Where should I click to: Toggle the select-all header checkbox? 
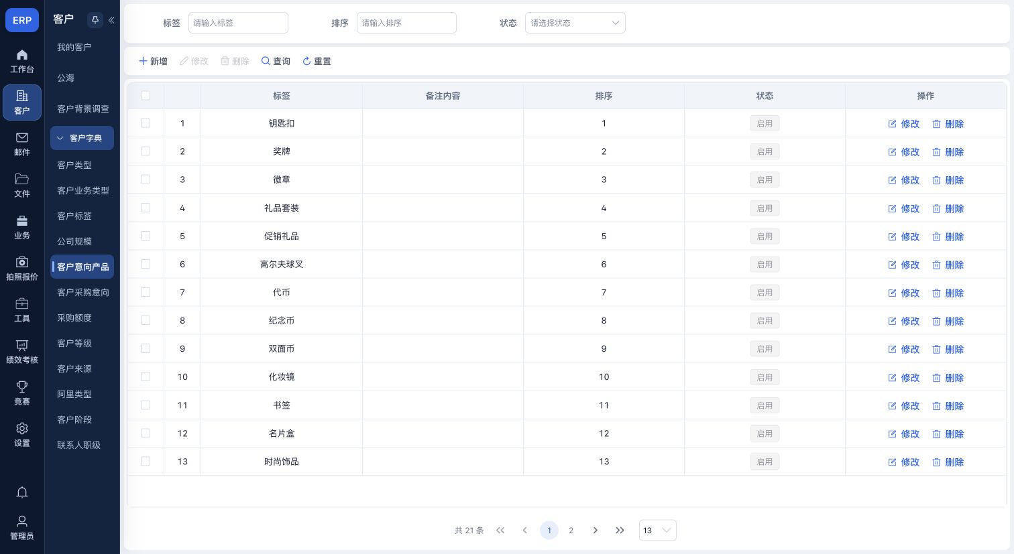coord(146,96)
